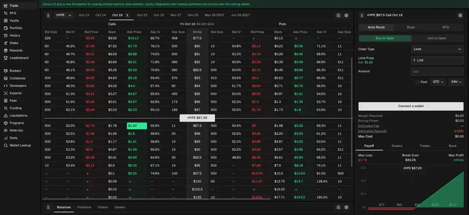This screenshot has width=469, height=215.
Task: Click options chain column filter icon
Action: pyautogui.click(x=338, y=15)
